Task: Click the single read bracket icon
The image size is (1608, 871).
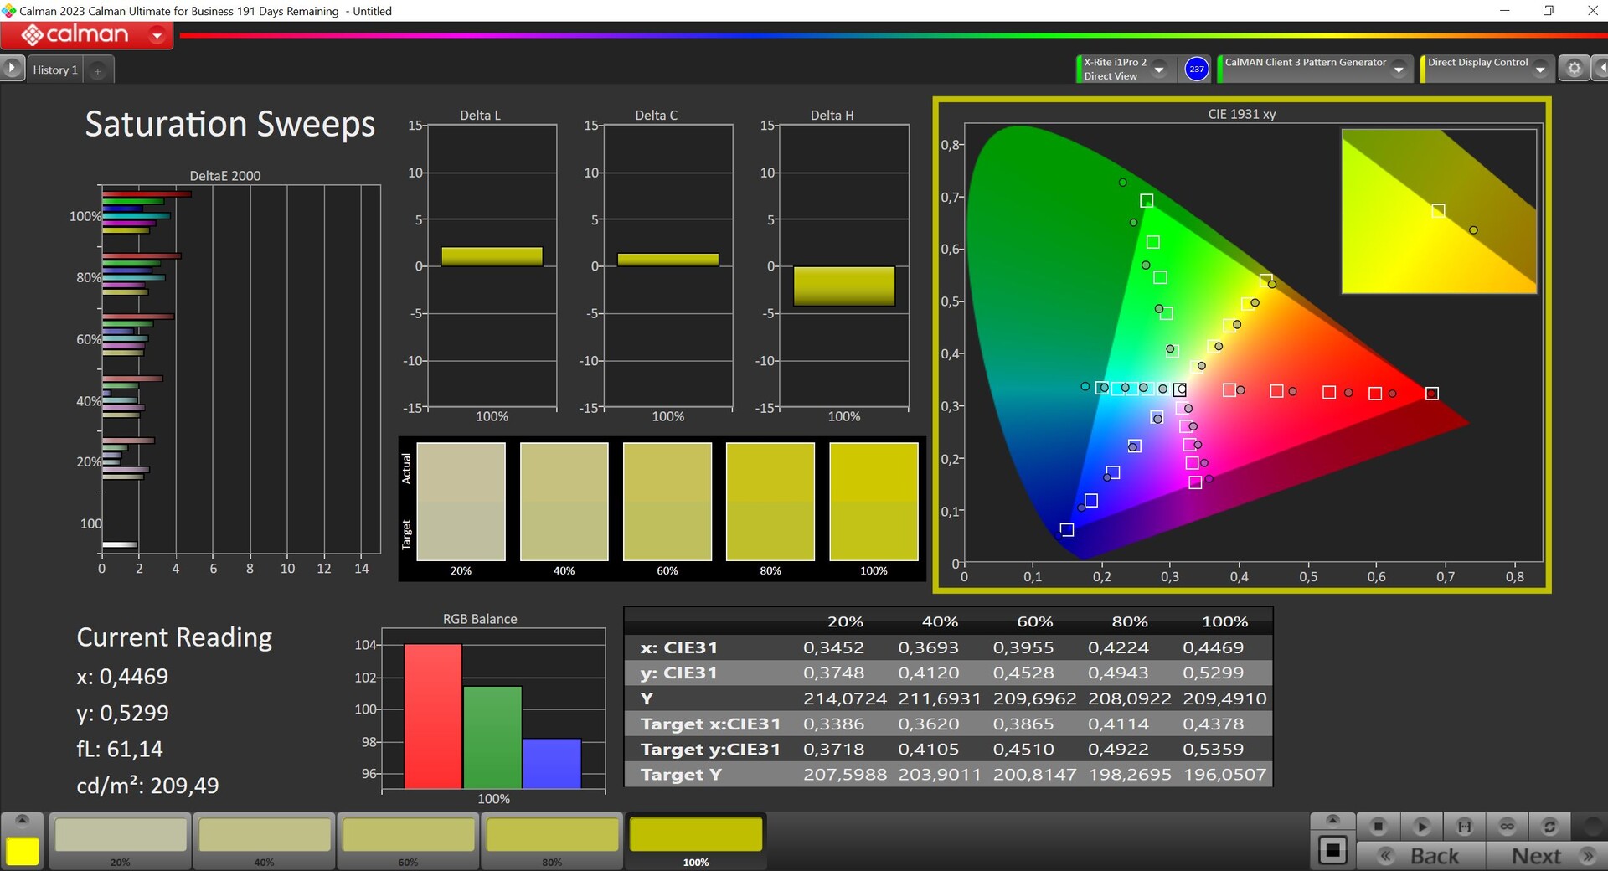Action: click(x=1464, y=827)
